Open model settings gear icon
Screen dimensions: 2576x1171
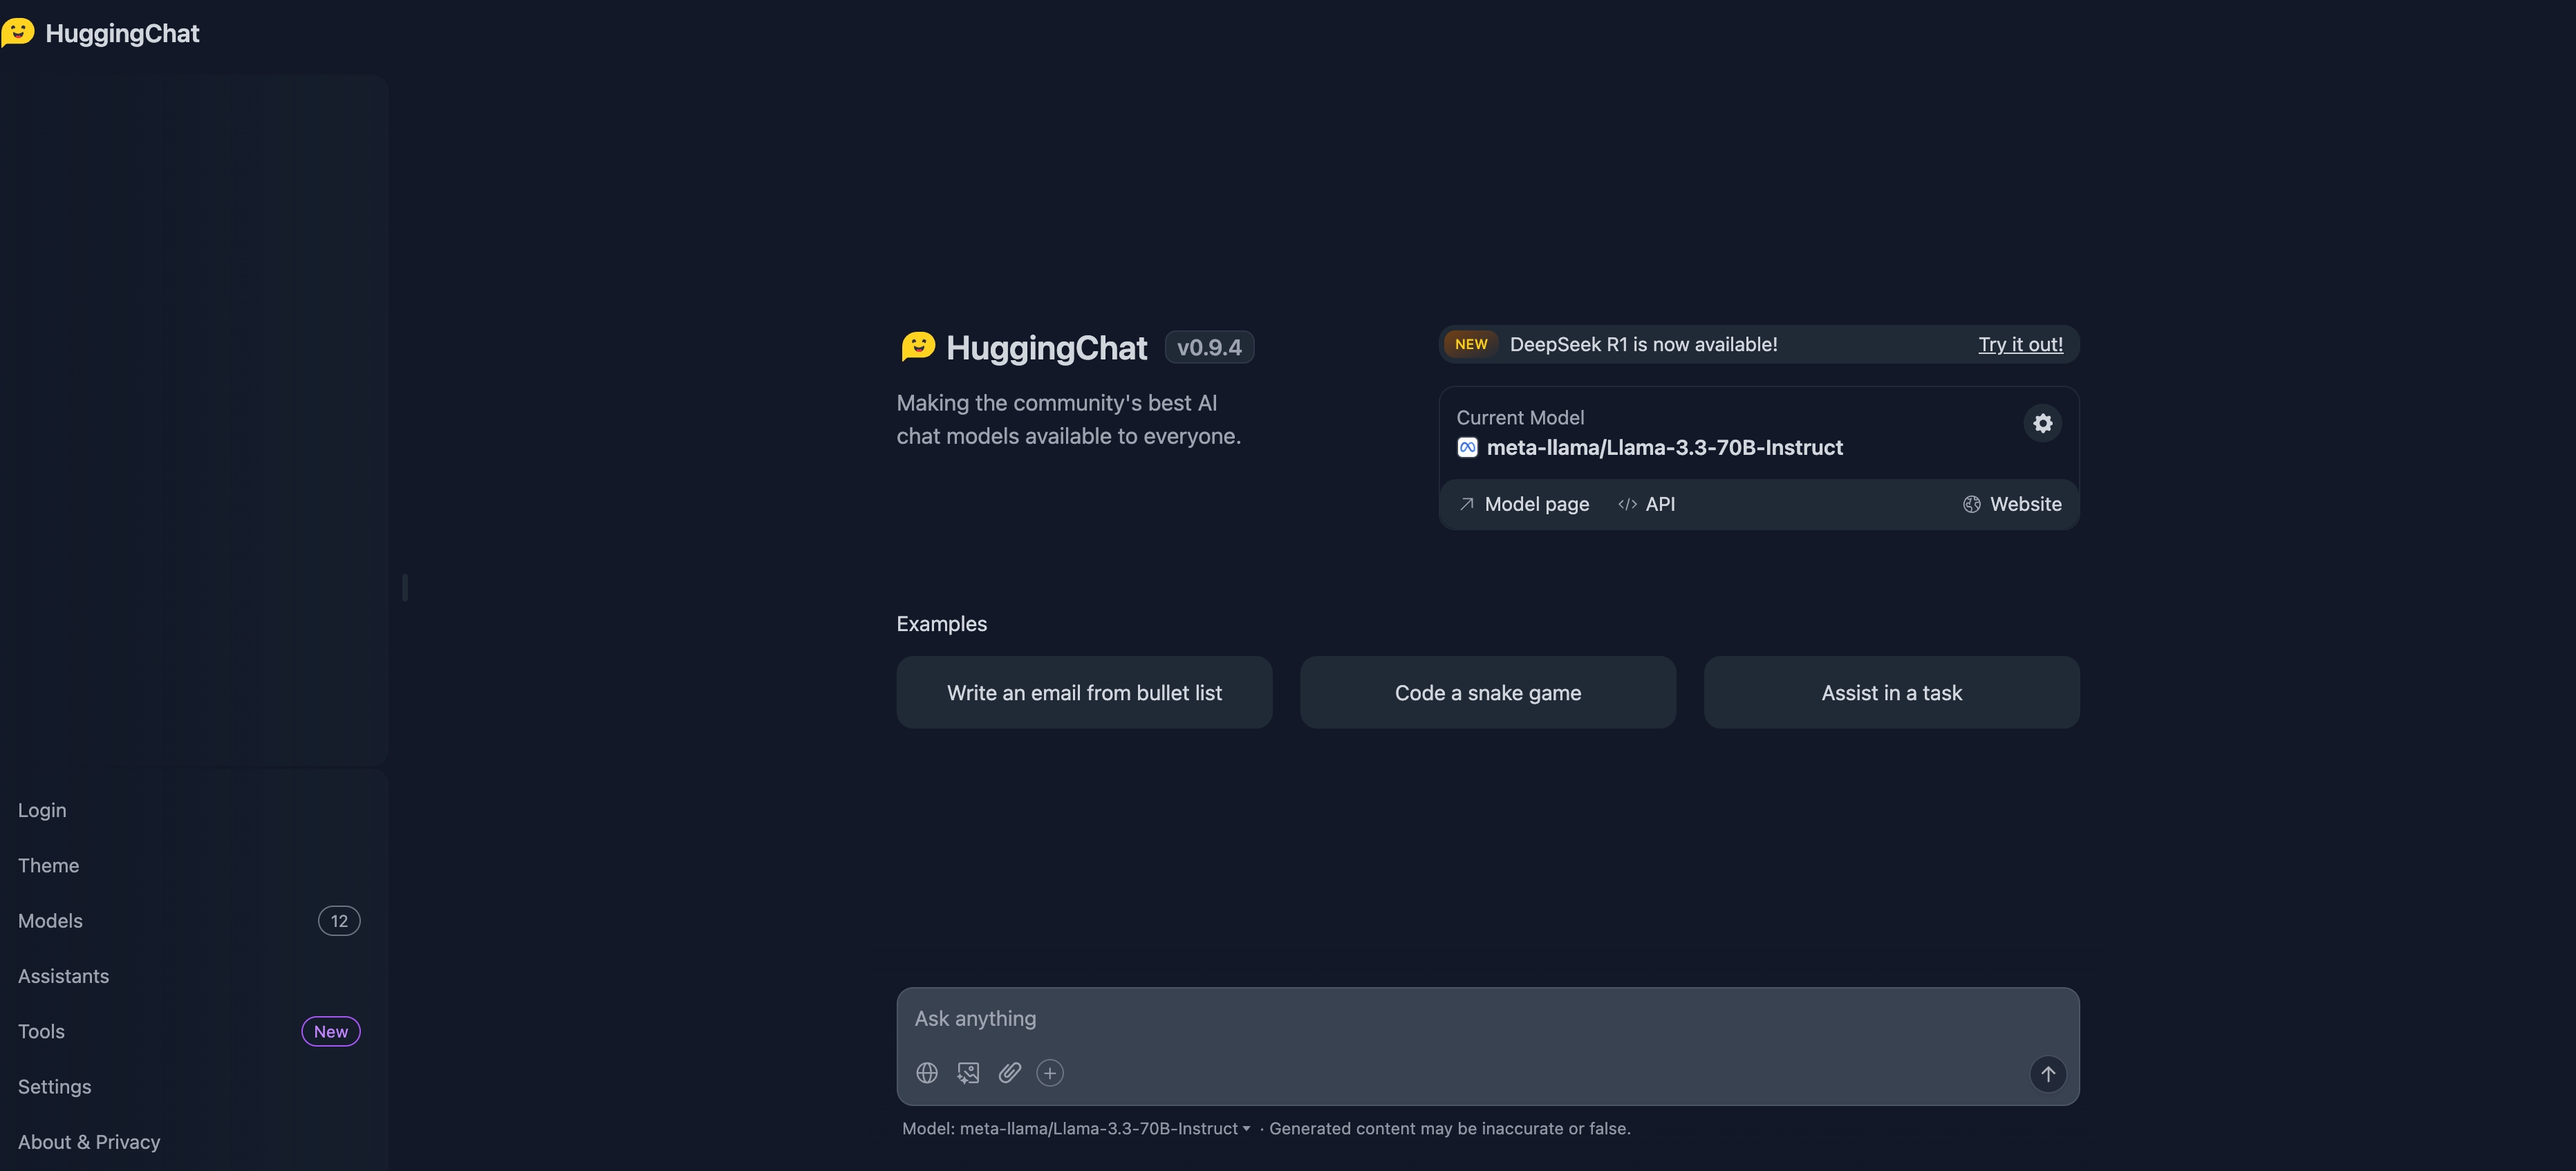(2042, 423)
